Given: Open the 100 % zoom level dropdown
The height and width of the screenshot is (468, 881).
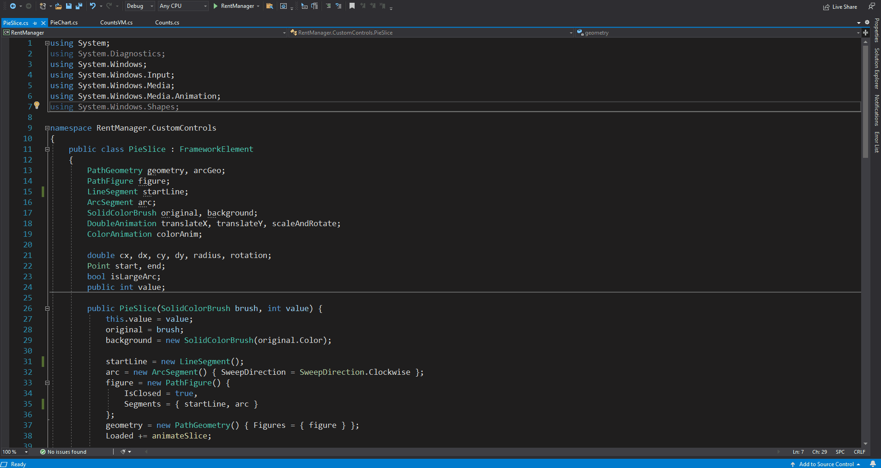Looking at the screenshot, I should point(15,452).
